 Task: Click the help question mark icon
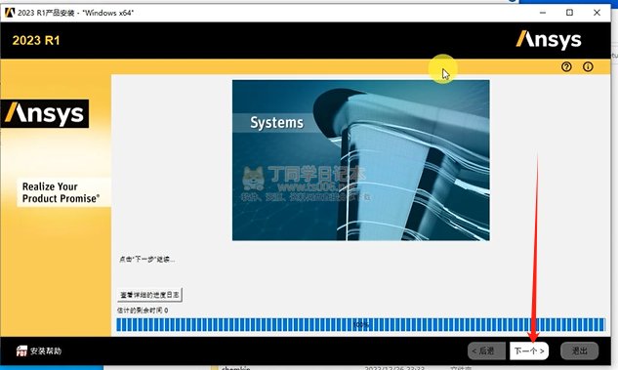[566, 66]
